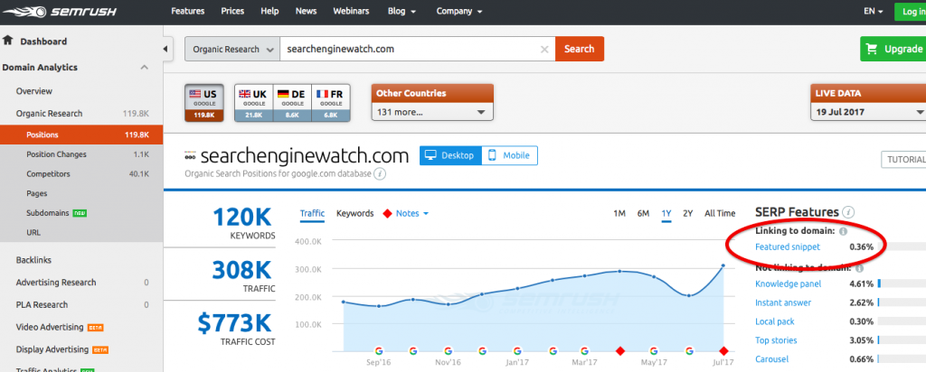Set chart range to All Time
926x372 pixels.
pyautogui.click(x=720, y=213)
